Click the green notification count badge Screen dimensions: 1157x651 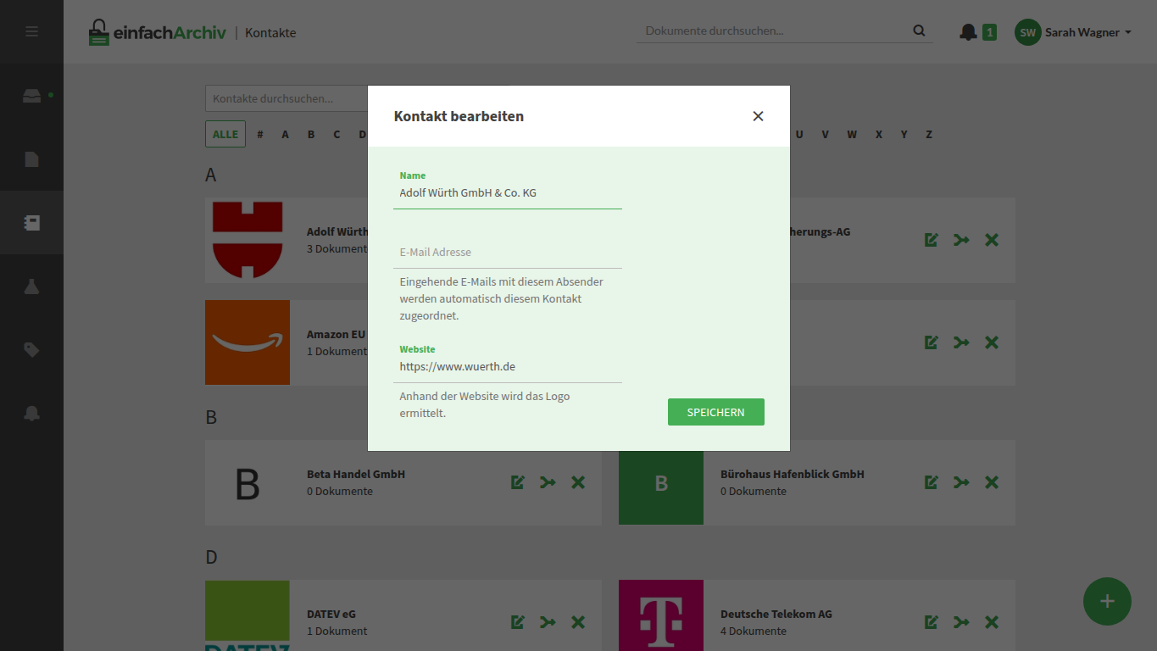pos(989,32)
